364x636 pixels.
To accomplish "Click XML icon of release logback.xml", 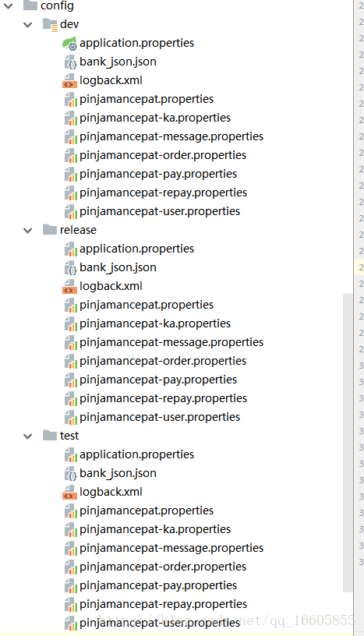I will 70,286.
